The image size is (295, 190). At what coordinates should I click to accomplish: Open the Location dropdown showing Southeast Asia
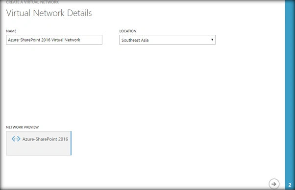[x=167, y=40]
